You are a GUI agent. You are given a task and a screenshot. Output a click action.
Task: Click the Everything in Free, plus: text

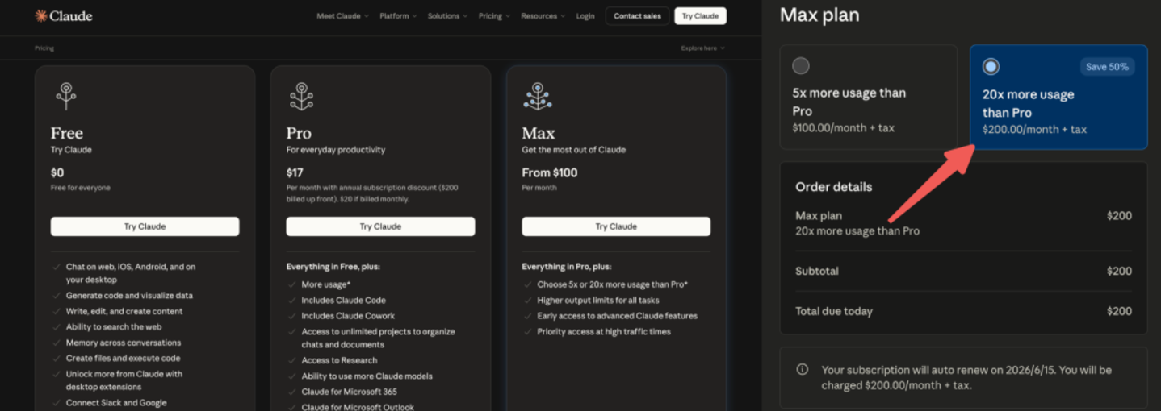pos(333,267)
